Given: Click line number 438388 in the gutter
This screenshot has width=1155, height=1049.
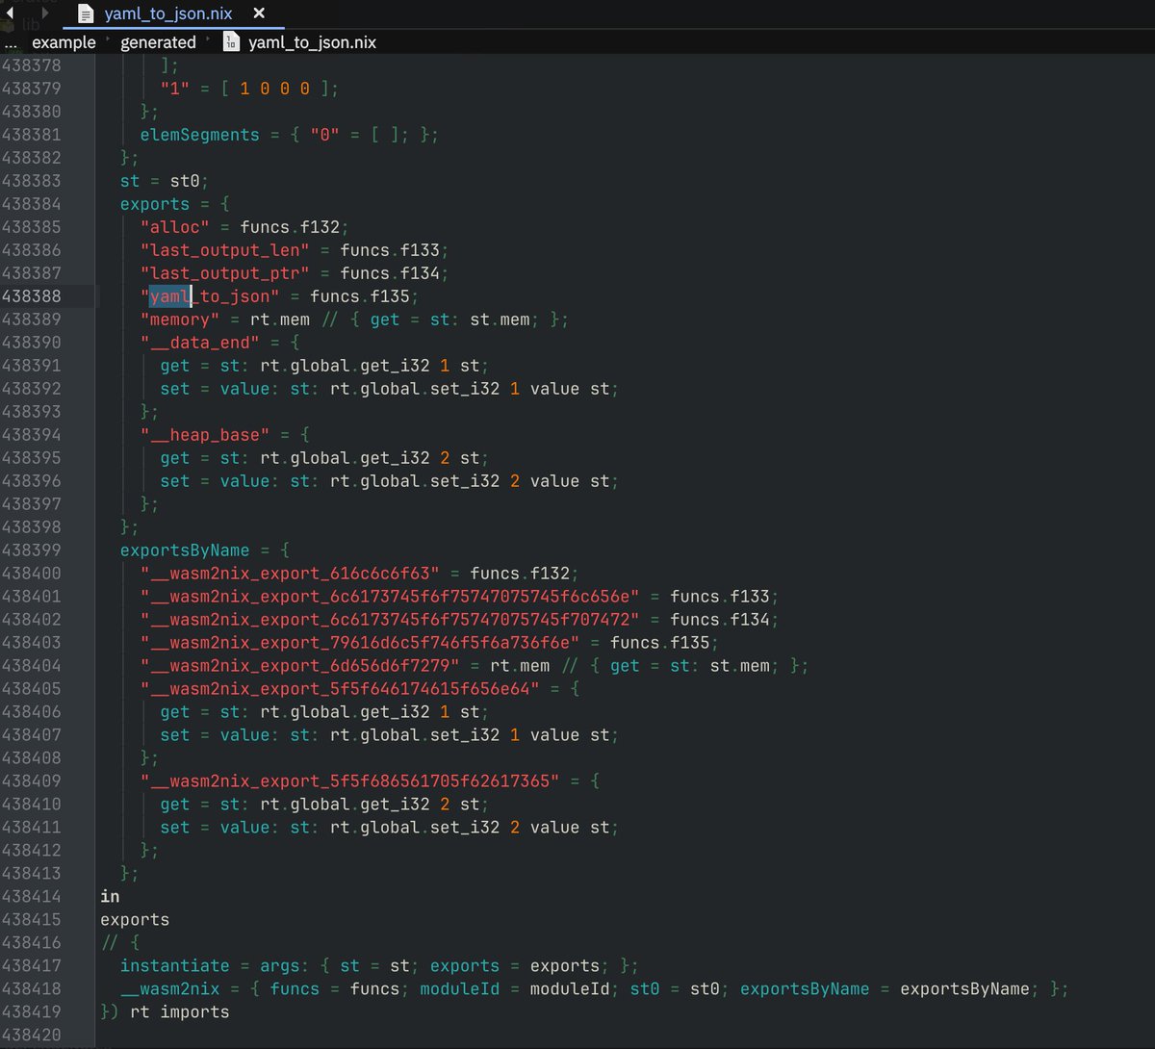Looking at the screenshot, I should click(31, 296).
